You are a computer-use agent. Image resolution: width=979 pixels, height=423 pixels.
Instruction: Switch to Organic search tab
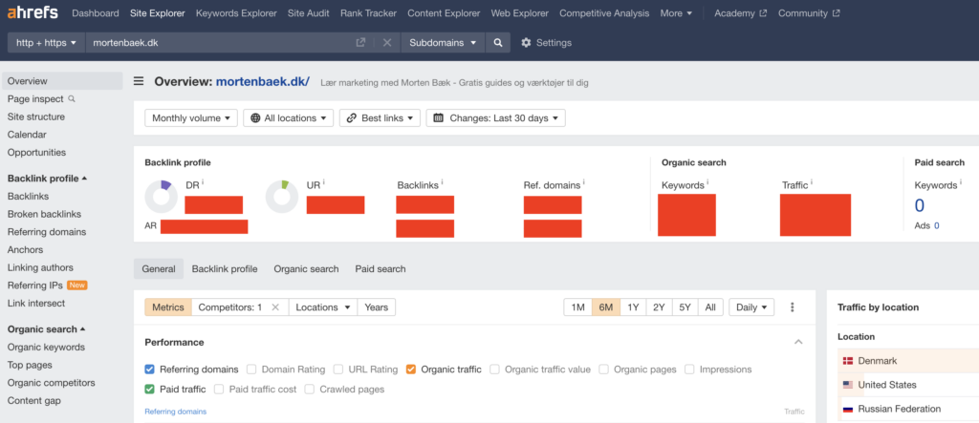(x=306, y=269)
